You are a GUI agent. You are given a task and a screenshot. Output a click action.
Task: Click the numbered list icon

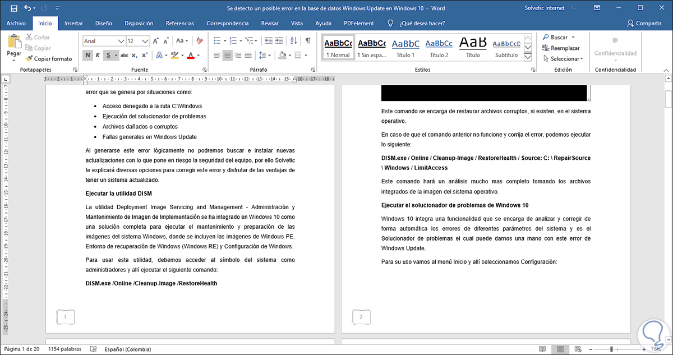234,41
